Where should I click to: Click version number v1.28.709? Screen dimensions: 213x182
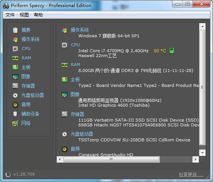click(x=24, y=174)
